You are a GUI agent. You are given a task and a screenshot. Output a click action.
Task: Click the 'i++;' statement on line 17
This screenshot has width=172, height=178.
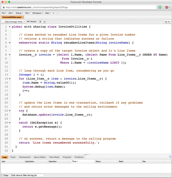pos(26,91)
